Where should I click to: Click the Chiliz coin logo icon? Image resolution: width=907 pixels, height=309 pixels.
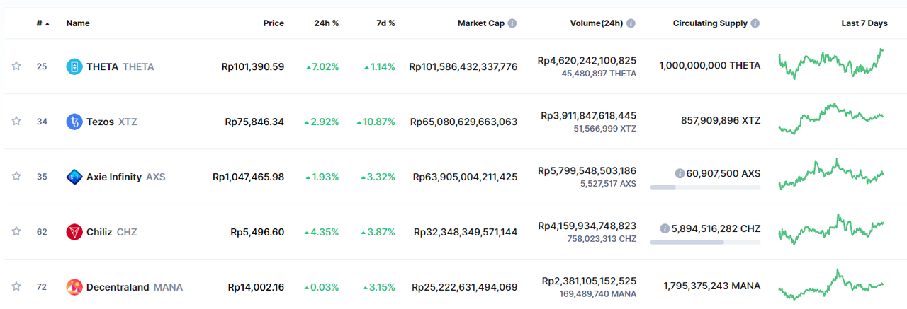74,232
